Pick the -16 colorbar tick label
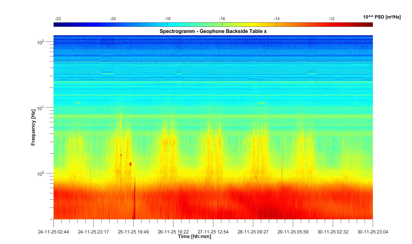Image resolution: width=412 pixels, height=244 pixels. 222,19
